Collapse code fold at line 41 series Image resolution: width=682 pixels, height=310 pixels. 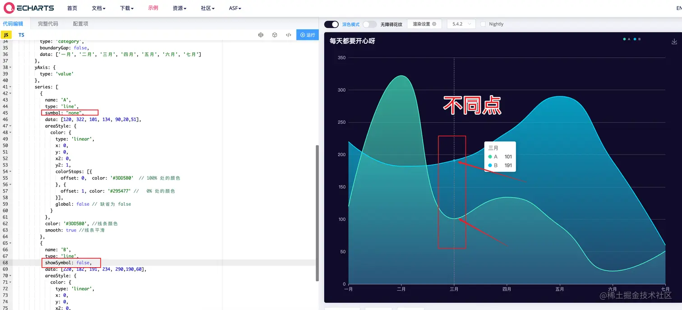[x=10, y=87]
